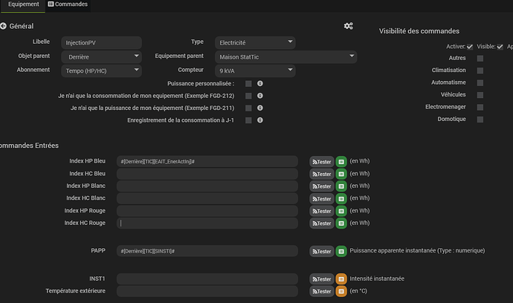Viewport: 513px width, 303px height.
Task: Open command picker for Index HP Blanc
Action: coord(341,186)
